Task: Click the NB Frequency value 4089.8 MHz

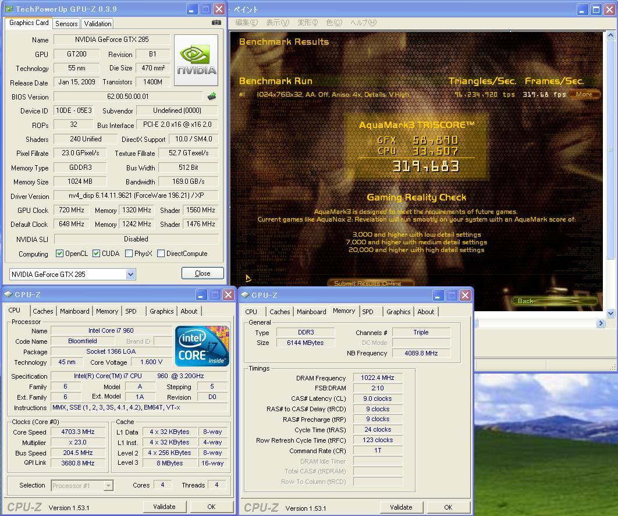Action: (421, 353)
